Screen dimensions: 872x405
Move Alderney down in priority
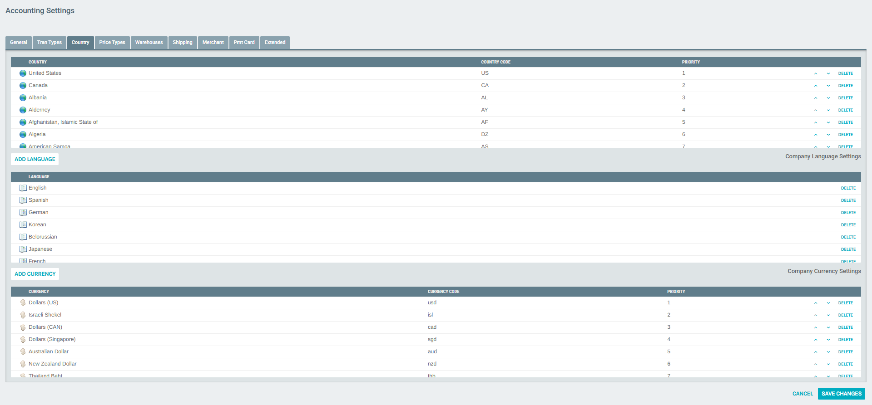pyautogui.click(x=828, y=110)
